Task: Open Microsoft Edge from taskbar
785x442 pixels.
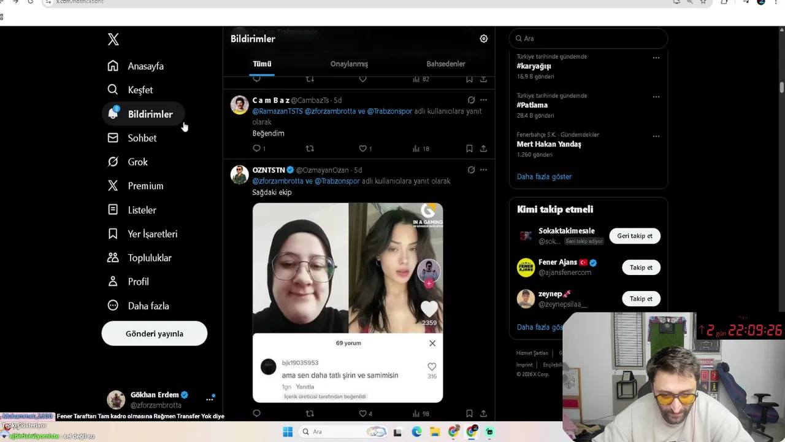Action: [x=417, y=432]
